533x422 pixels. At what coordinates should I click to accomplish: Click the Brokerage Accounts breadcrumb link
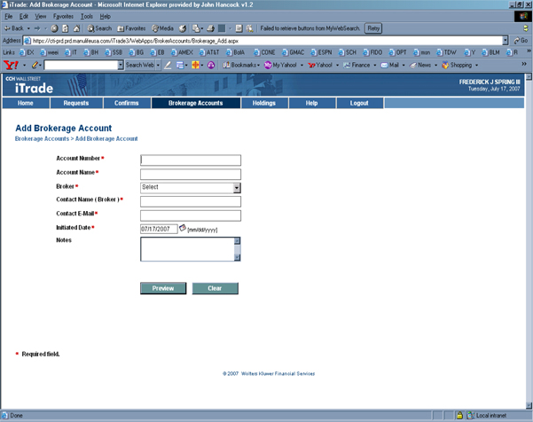click(42, 139)
